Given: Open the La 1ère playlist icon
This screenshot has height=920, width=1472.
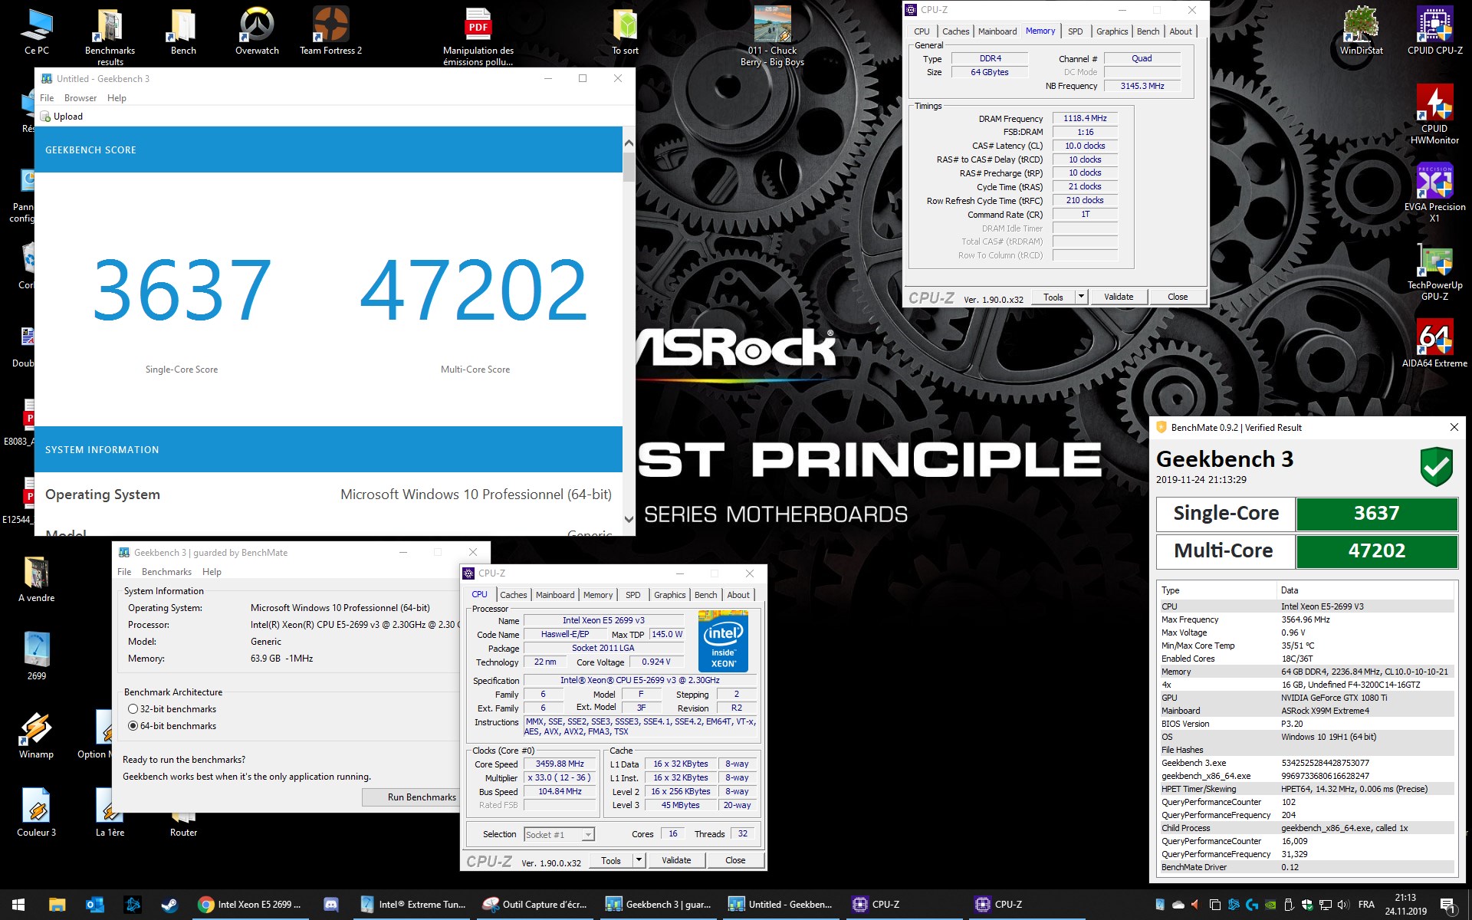Looking at the screenshot, I should [x=110, y=813].
